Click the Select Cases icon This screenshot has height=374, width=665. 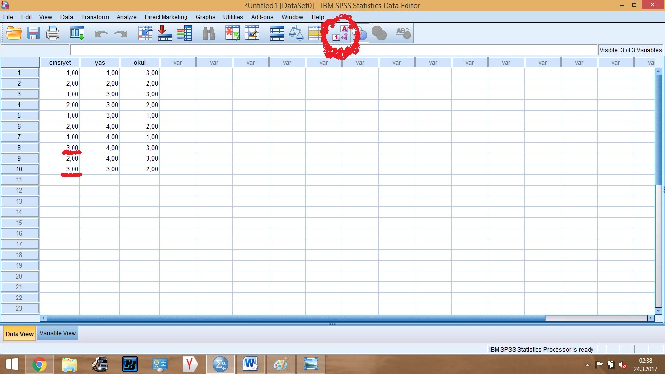[x=314, y=33]
